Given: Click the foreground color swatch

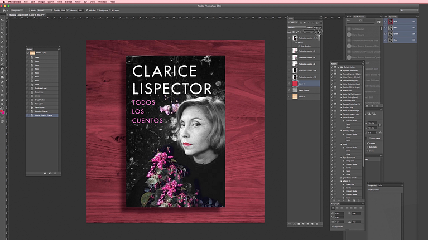Looking at the screenshot, I should pyautogui.click(x=2, y=111).
